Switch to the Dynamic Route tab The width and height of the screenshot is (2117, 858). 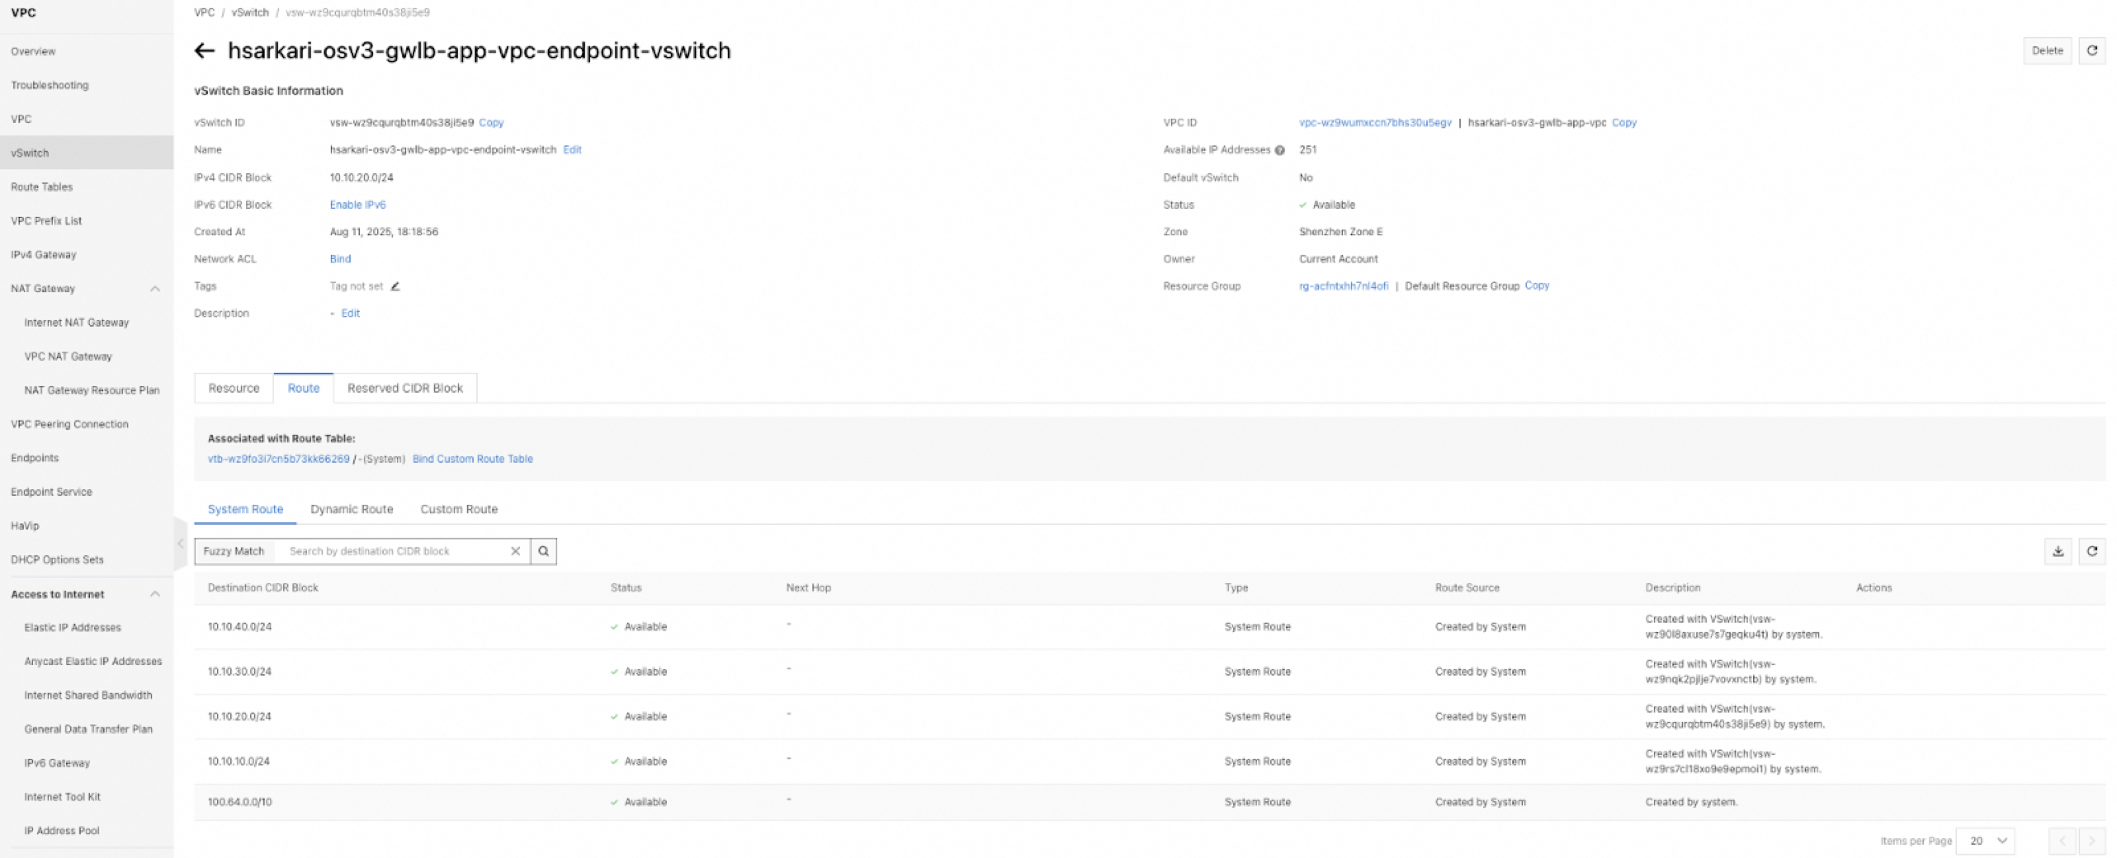click(x=352, y=510)
